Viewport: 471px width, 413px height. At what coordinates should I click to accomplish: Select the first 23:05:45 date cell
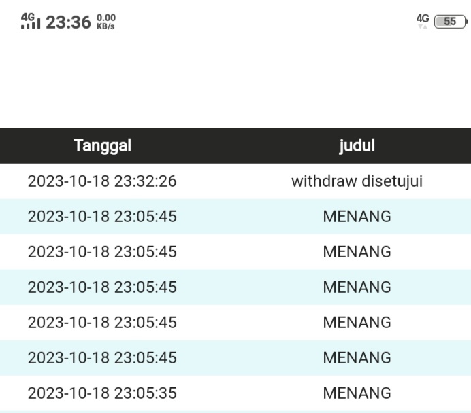coord(102,217)
